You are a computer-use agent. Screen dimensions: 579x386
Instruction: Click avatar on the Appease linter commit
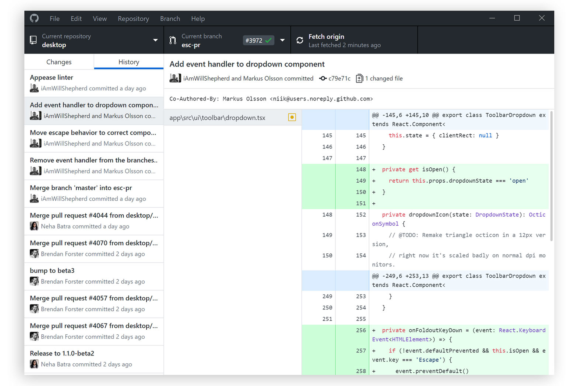click(34, 88)
